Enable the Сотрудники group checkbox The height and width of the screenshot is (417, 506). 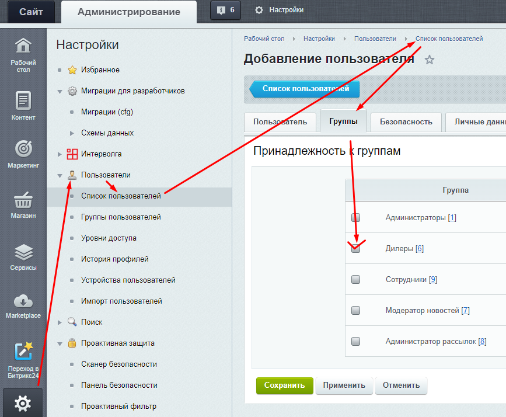[356, 280]
